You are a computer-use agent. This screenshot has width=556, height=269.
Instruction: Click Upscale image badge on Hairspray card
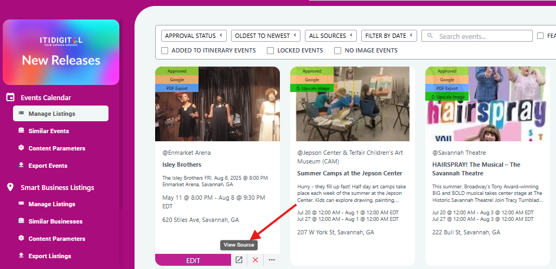[x=447, y=97]
